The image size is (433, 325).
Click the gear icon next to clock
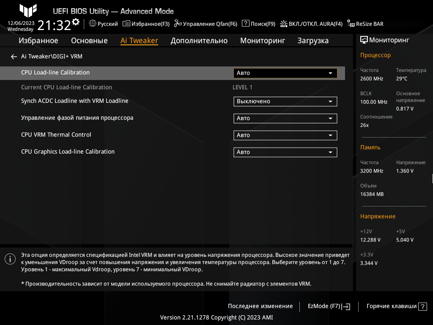click(76, 22)
